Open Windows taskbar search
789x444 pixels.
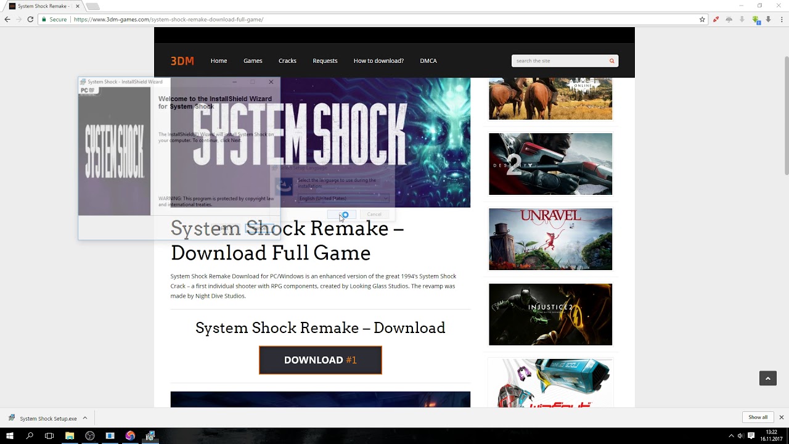(x=30, y=436)
